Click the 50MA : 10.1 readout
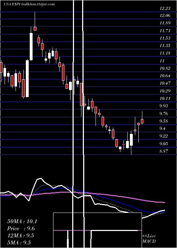177x248 pixels. [22, 221]
